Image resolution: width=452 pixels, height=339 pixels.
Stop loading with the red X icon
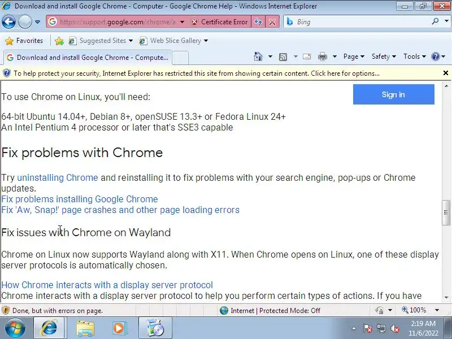coord(272,22)
